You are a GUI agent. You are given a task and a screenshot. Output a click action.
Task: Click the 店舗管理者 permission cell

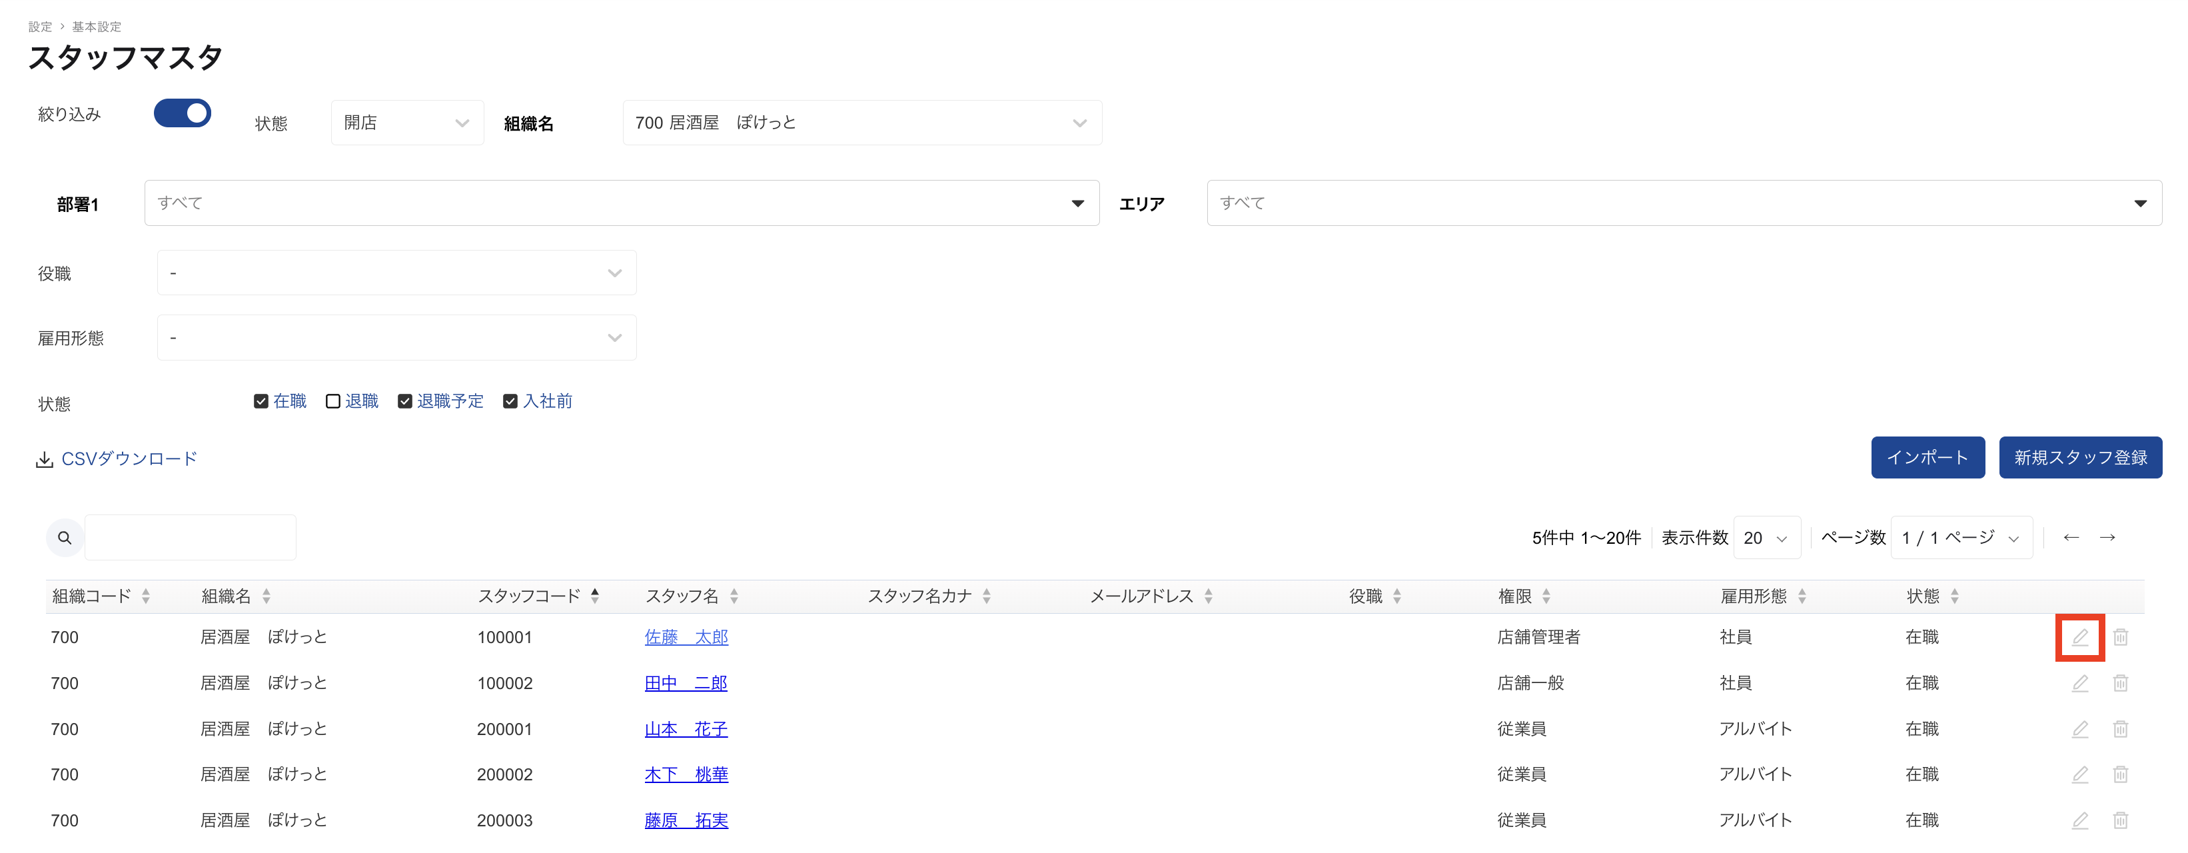[x=1538, y=637]
